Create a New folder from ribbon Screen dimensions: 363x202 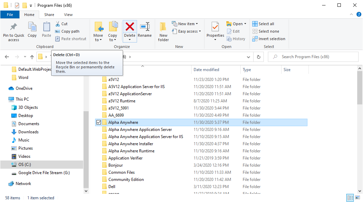pos(164,32)
